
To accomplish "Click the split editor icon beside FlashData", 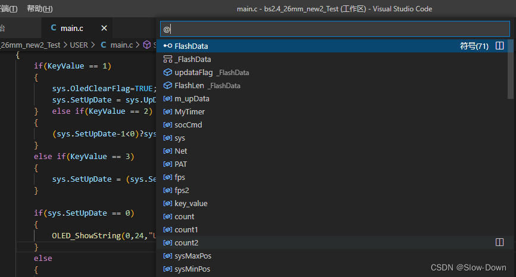I will coord(500,46).
